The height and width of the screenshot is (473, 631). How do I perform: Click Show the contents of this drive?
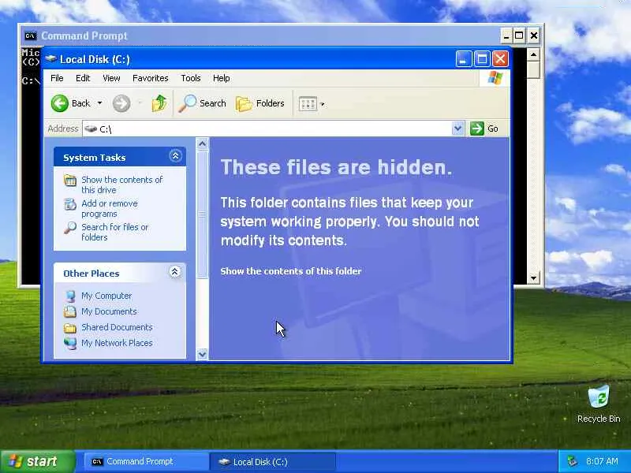coord(122,184)
